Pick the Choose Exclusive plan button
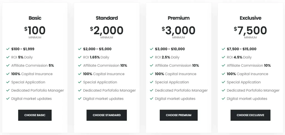The width and height of the screenshot is (285, 135). click(x=250, y=115)
